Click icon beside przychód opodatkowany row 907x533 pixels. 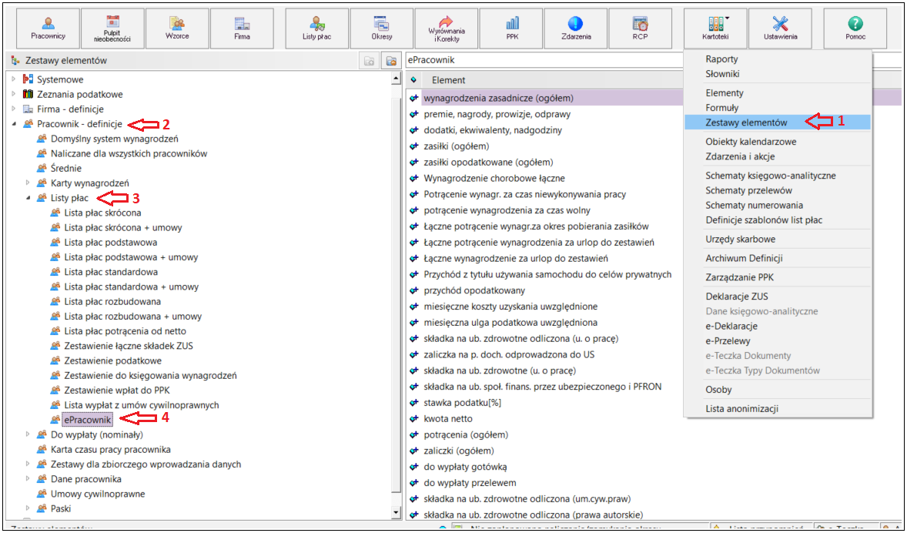click(x=413, y=290)
